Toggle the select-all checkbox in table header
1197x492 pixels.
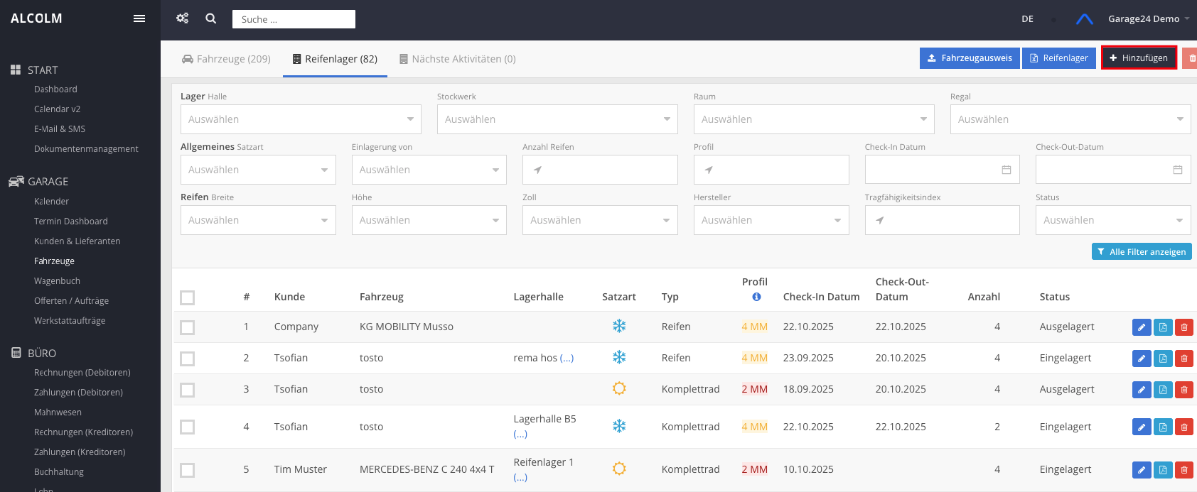(x=188, y=297)
